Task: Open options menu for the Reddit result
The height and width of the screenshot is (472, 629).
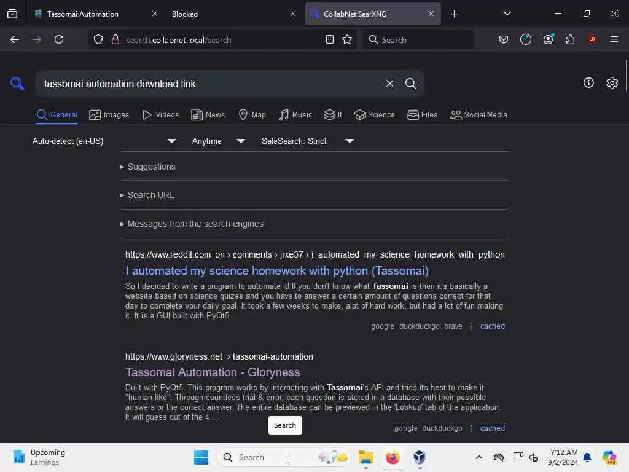Action: (471, 326)
